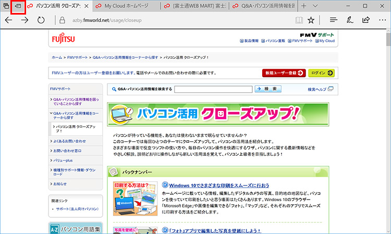The height and width of the screenshot is (234, 391).
Task: Click the share icon in toolbar
Action: pos(366,20)
